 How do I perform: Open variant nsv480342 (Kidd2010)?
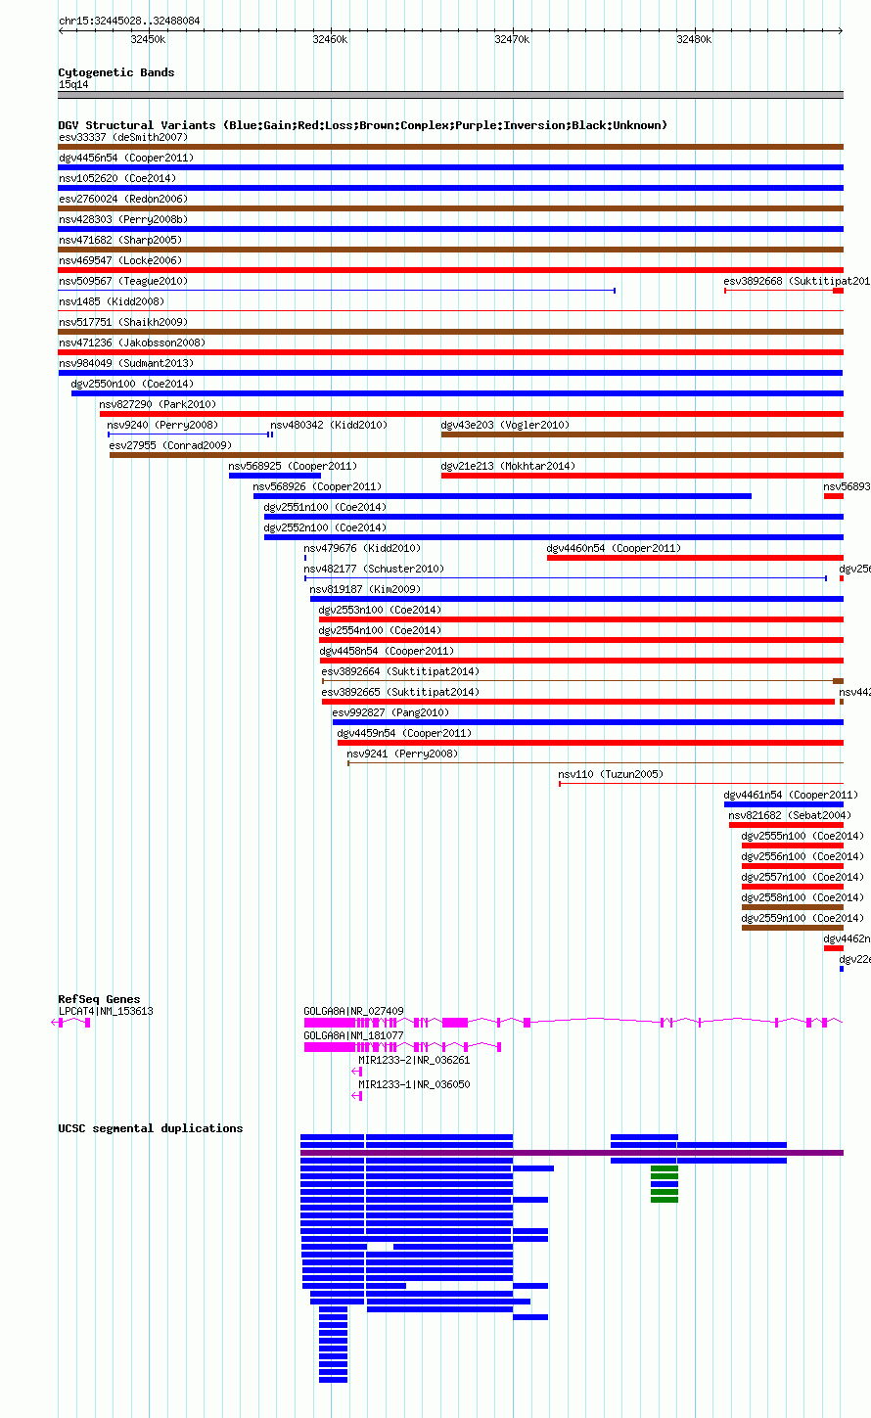tap(329, 425)
